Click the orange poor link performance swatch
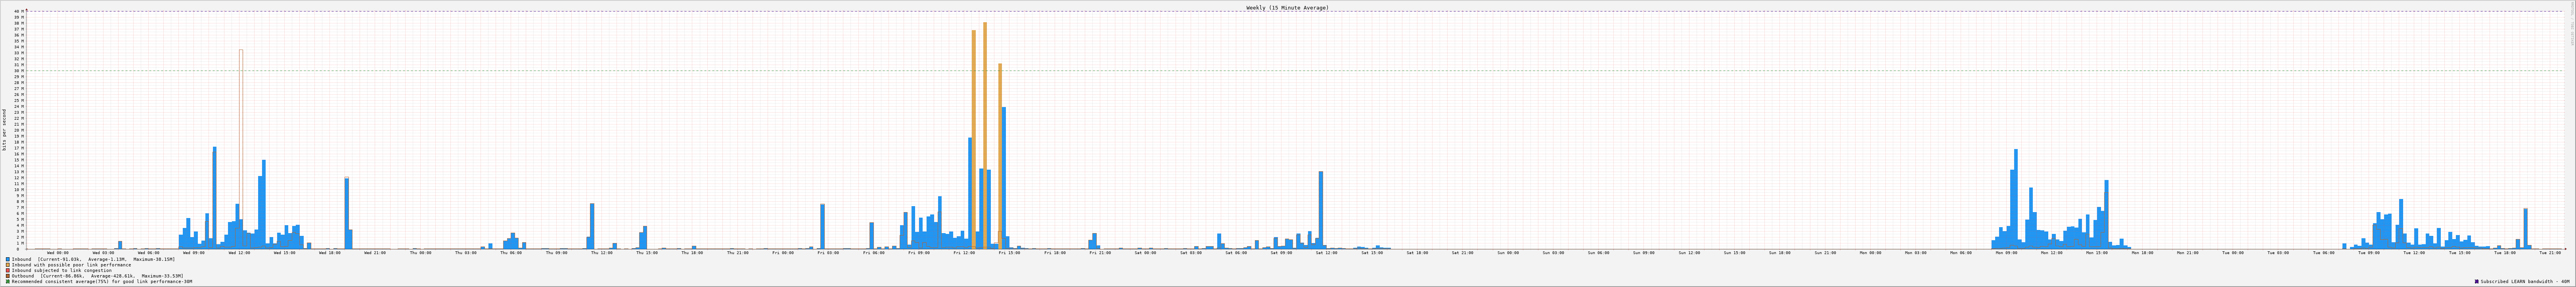The width and height of the screenshot is (2576, 287). (x=8, y=265)
